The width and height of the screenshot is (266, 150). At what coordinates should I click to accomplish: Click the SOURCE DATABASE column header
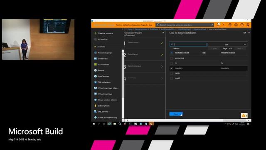pyautogui.click(x=182, y=53)
